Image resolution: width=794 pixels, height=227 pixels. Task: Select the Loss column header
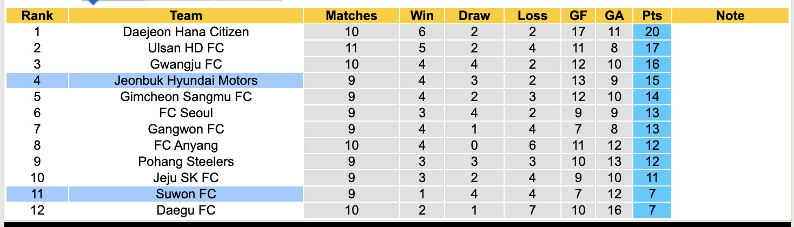(532, 16)
